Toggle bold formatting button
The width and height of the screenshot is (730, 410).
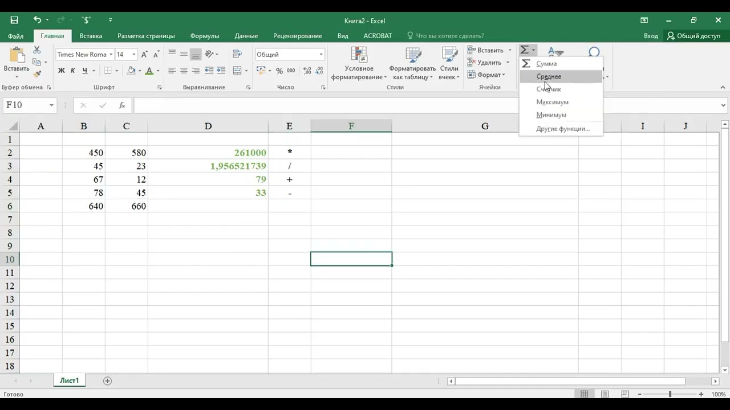[x=61, y=71]
